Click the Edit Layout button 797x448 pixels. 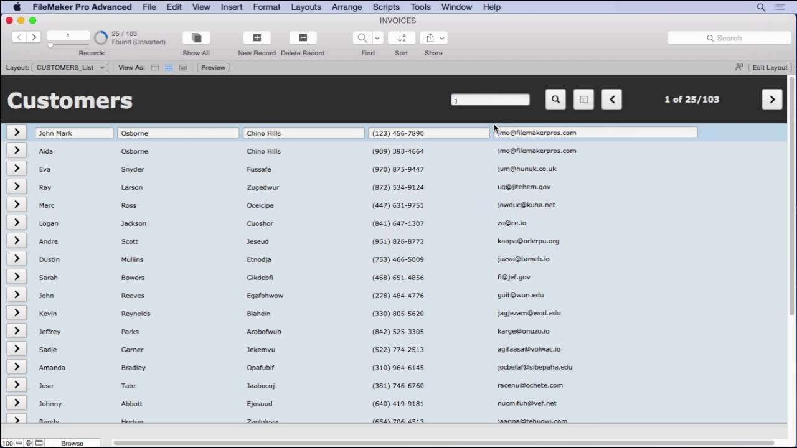(770, 67)
